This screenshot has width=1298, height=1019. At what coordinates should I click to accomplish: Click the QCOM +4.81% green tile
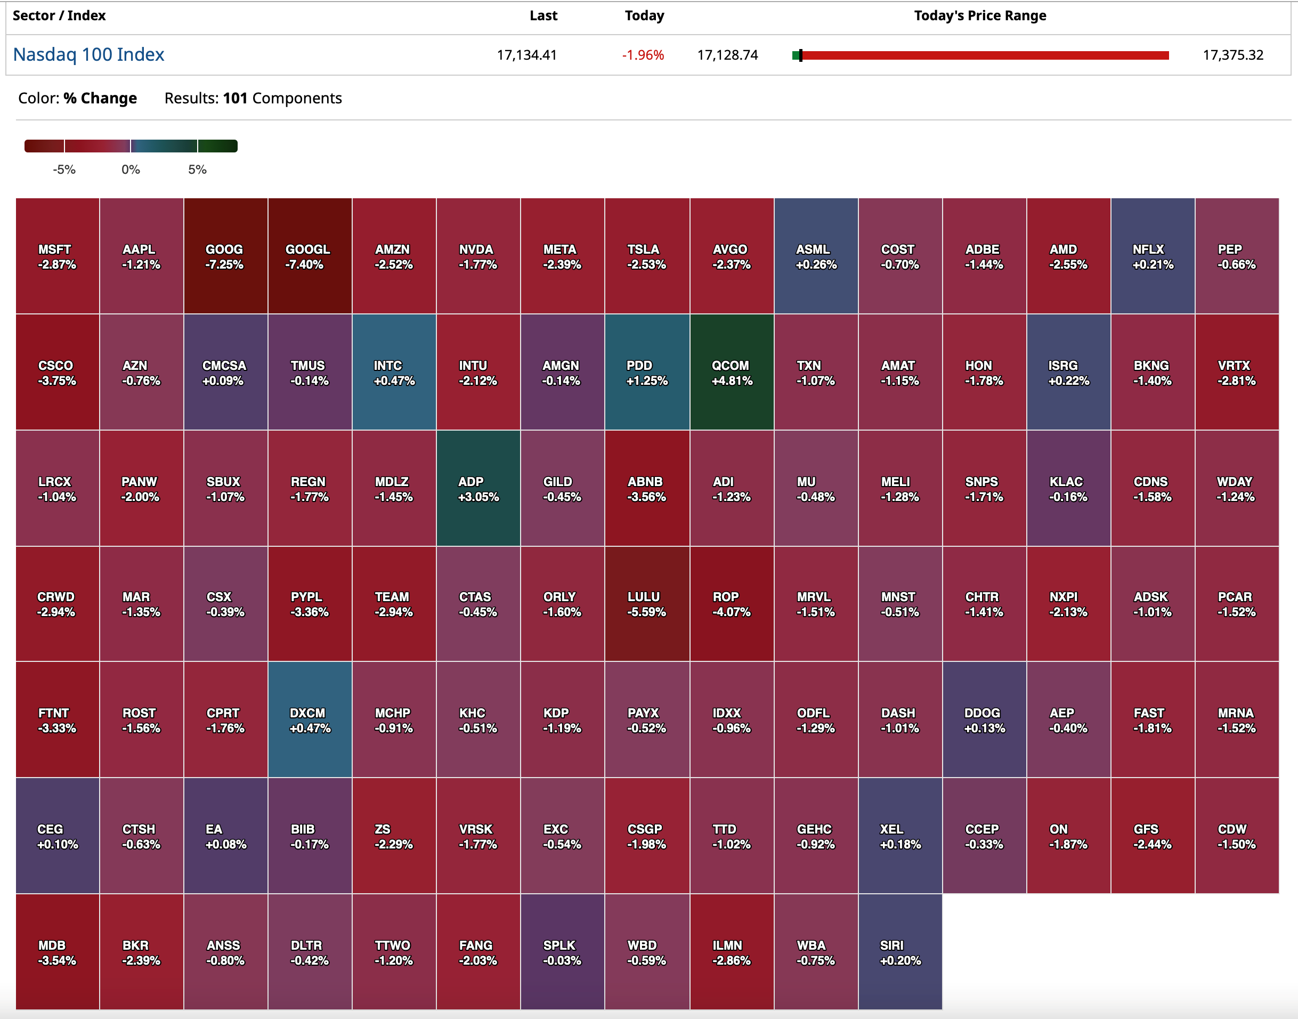pos(731,373)
